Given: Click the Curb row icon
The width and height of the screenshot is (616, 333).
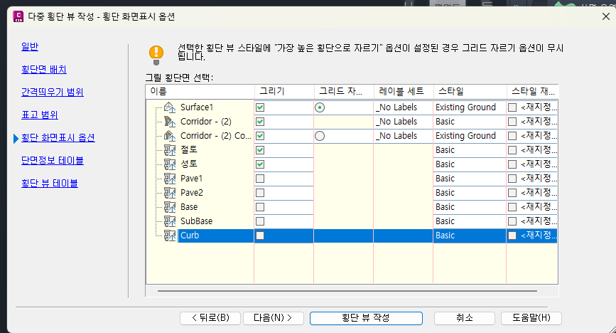Looking at the screenshot, I should (170, 236).
